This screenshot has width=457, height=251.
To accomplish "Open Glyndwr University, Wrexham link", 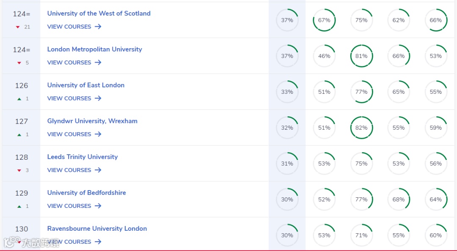I will (92, 121).
